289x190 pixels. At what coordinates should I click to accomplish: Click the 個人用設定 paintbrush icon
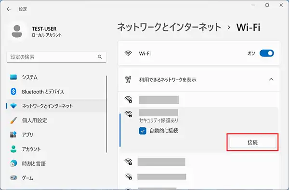[x=13, y=120]
